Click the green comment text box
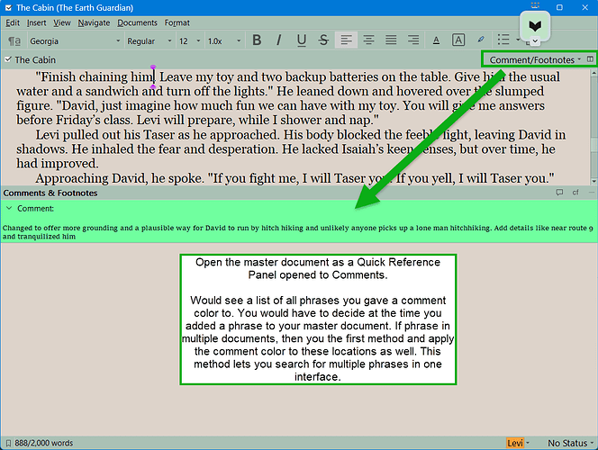The width and height of the screenshot is (598, 450). point(297,232)
